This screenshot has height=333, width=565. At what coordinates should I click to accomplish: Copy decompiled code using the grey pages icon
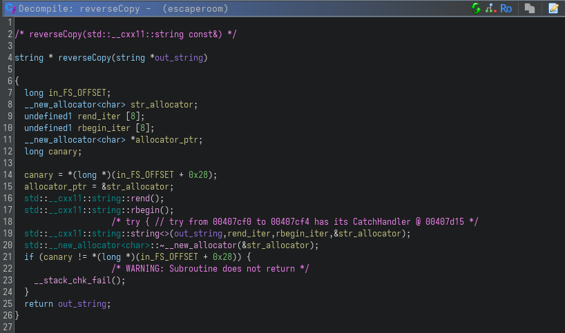click(529, 8)
